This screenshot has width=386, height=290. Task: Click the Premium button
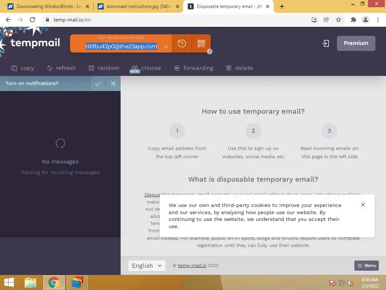click(x=356, y=43)
